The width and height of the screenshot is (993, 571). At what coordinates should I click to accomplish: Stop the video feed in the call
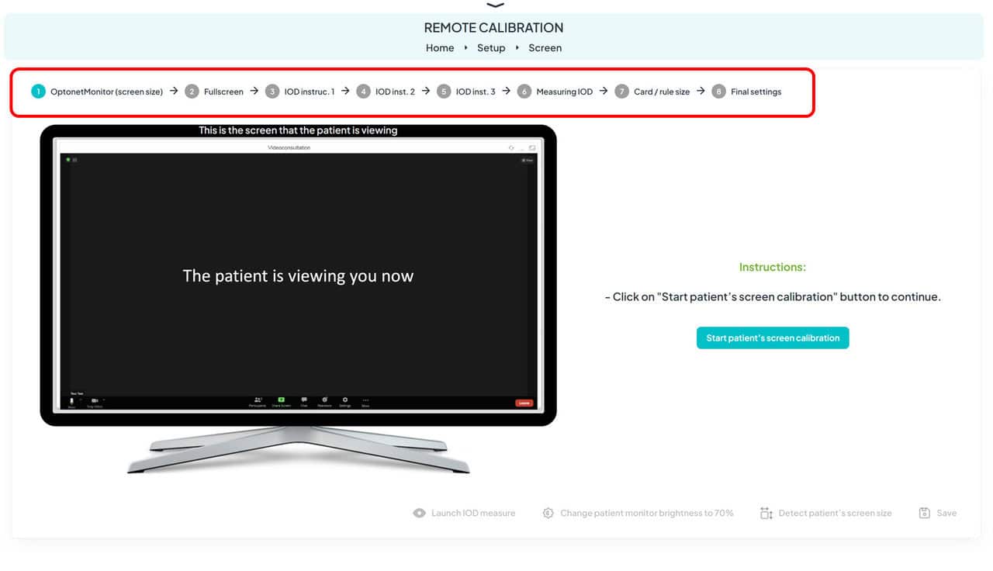pos(94,401)
